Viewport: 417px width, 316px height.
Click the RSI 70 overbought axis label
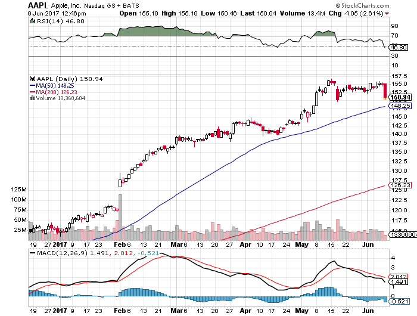pyautogui.click(x=394, y=35)
